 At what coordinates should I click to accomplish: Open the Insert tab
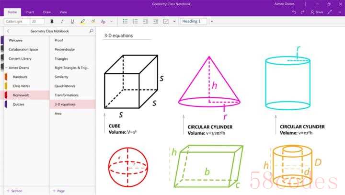point(30,12)
